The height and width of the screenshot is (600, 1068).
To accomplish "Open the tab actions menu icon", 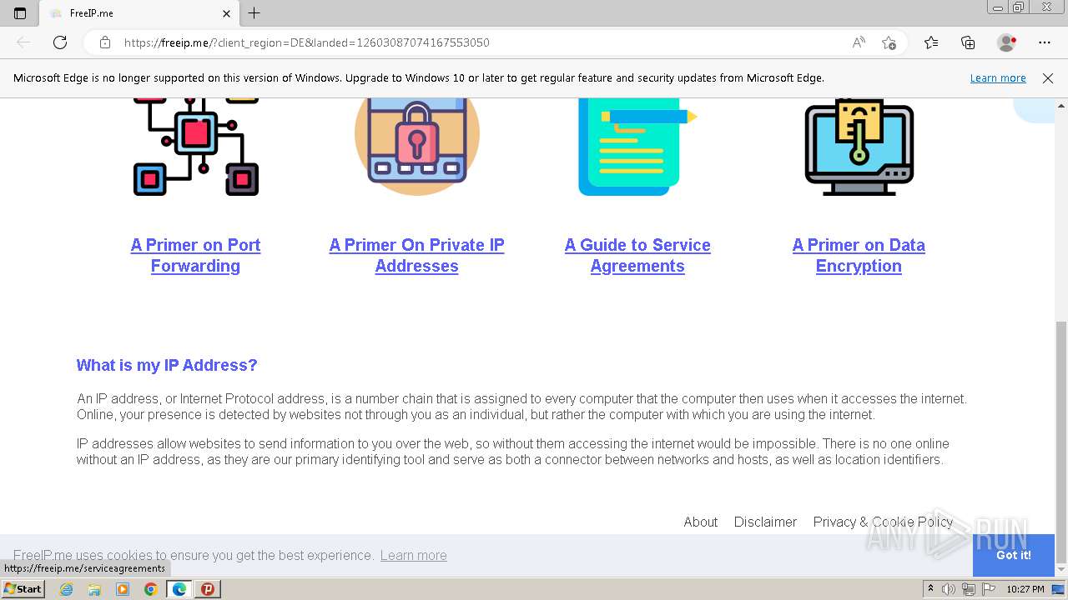I will 20,13.
